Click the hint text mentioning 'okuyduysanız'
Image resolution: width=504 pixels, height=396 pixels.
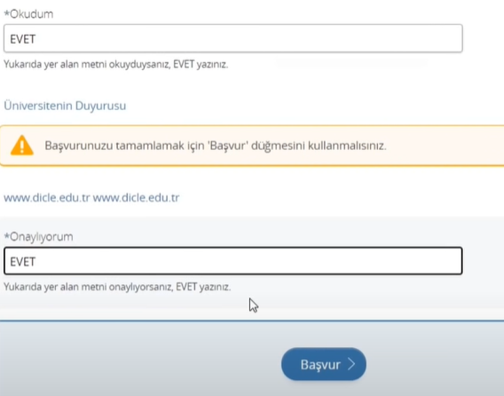coord(115,64)
